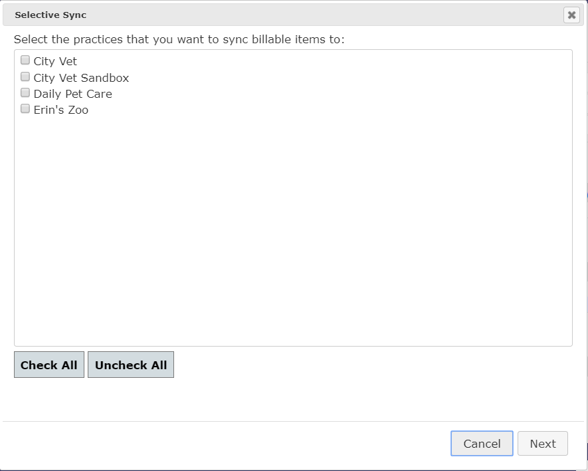Enable the City Vet Sandbox checkbox
The image size is (588, 471).
click(25, 77)
